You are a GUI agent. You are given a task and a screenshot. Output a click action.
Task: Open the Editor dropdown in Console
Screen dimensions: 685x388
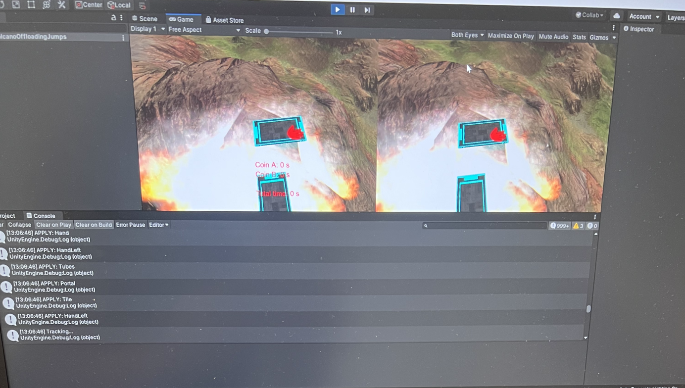point(158,225)
